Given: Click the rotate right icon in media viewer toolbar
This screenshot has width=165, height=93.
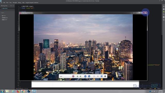Looking at the screenshot, I should pos(80,76).
